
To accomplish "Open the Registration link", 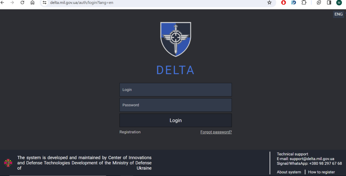I will click(130, 132).
